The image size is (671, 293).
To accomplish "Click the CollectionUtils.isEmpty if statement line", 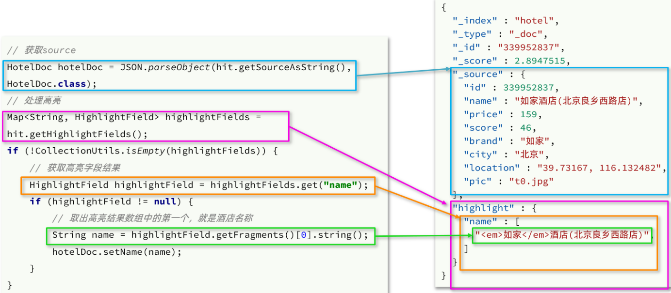I will click(142, 151).
